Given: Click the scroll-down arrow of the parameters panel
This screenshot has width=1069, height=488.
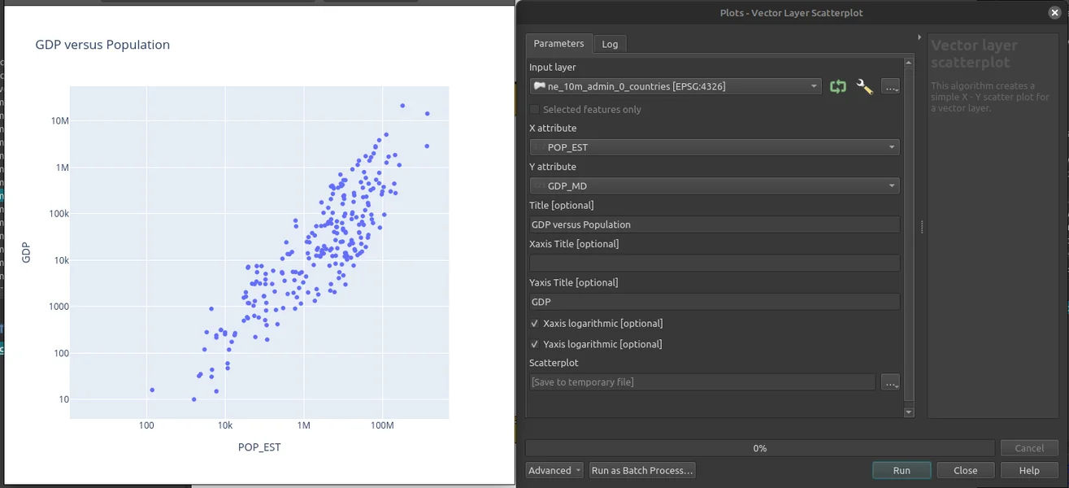Looking at the screenshot, I should [909, 412].
